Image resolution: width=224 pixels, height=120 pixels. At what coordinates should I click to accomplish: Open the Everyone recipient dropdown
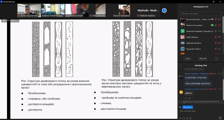click(188, 107)
